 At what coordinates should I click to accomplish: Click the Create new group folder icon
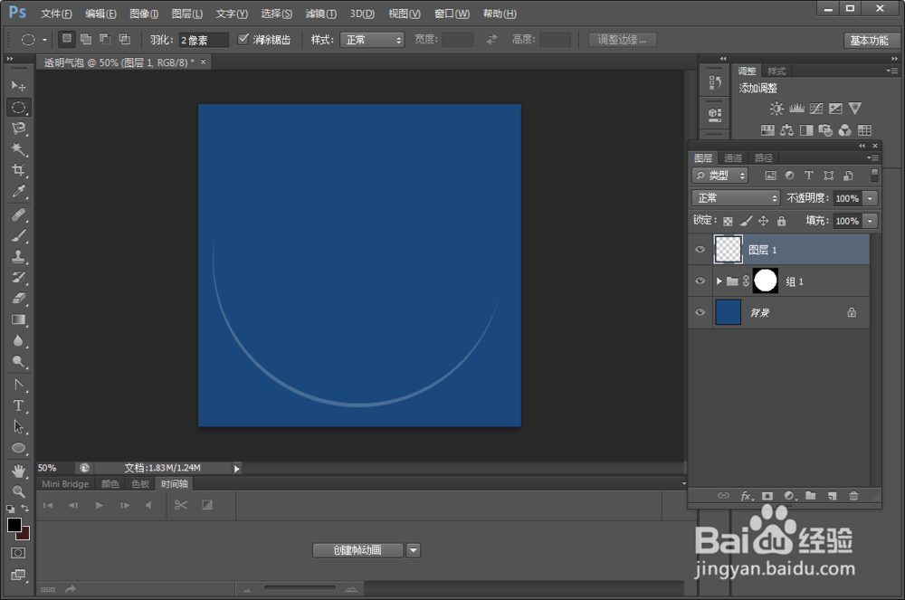[x=811, y=496]
